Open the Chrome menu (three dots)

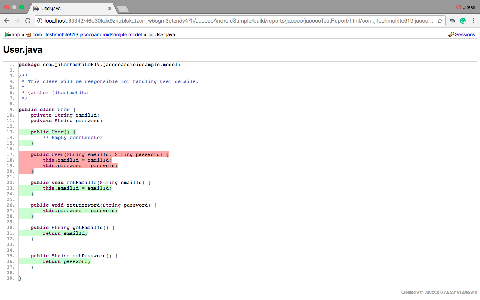474,21
